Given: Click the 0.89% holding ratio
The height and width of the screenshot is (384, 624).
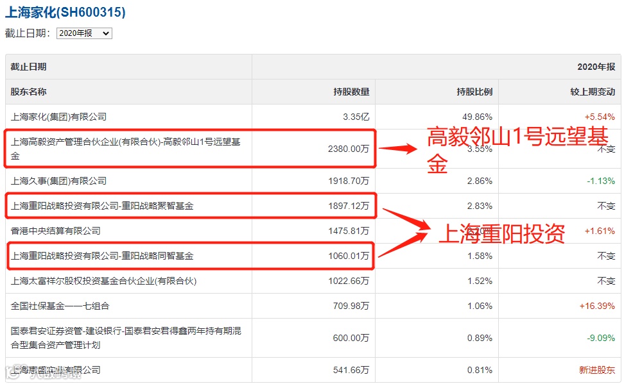Looking at the screenshot, I should pos(480,338).
